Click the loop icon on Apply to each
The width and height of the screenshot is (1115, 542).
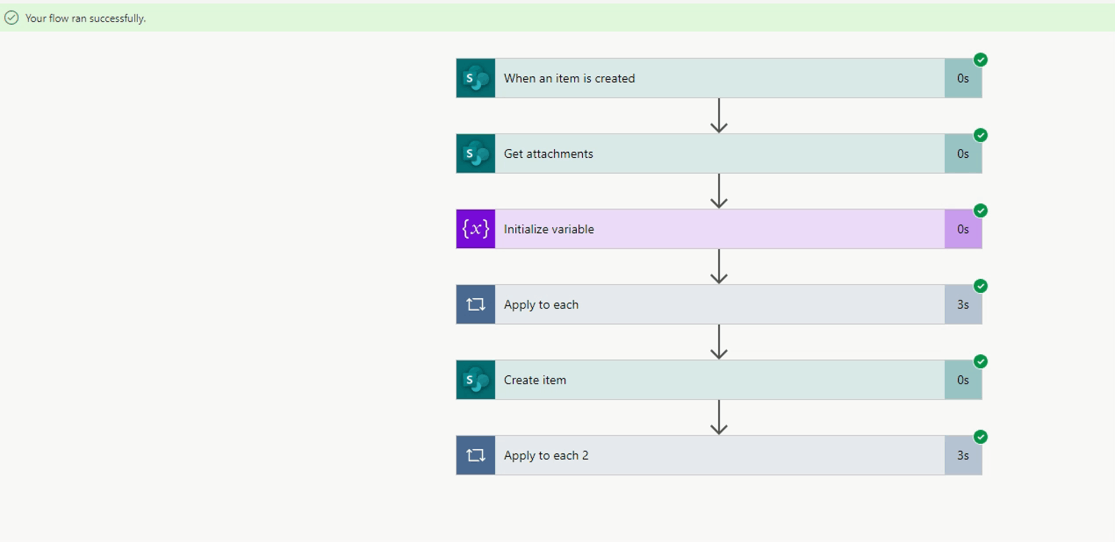[x=475, y=304]
